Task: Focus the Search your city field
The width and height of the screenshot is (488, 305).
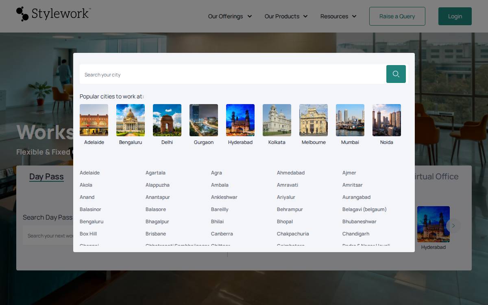Action: tap(233, 74)
